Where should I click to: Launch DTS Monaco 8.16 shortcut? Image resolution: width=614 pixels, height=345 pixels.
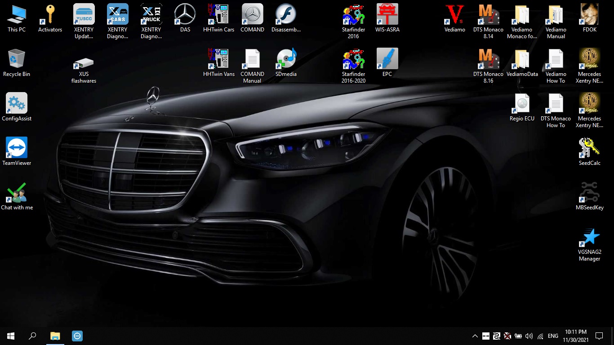coord(488,59)
